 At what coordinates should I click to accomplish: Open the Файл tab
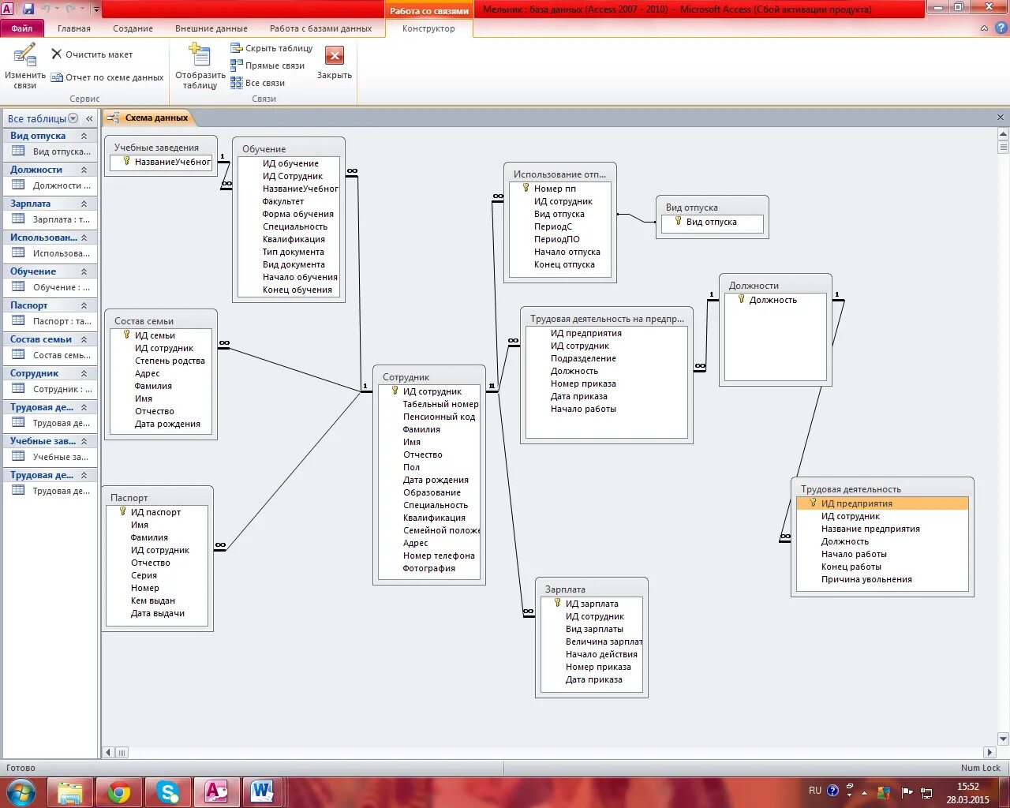[x=22, y=28]
